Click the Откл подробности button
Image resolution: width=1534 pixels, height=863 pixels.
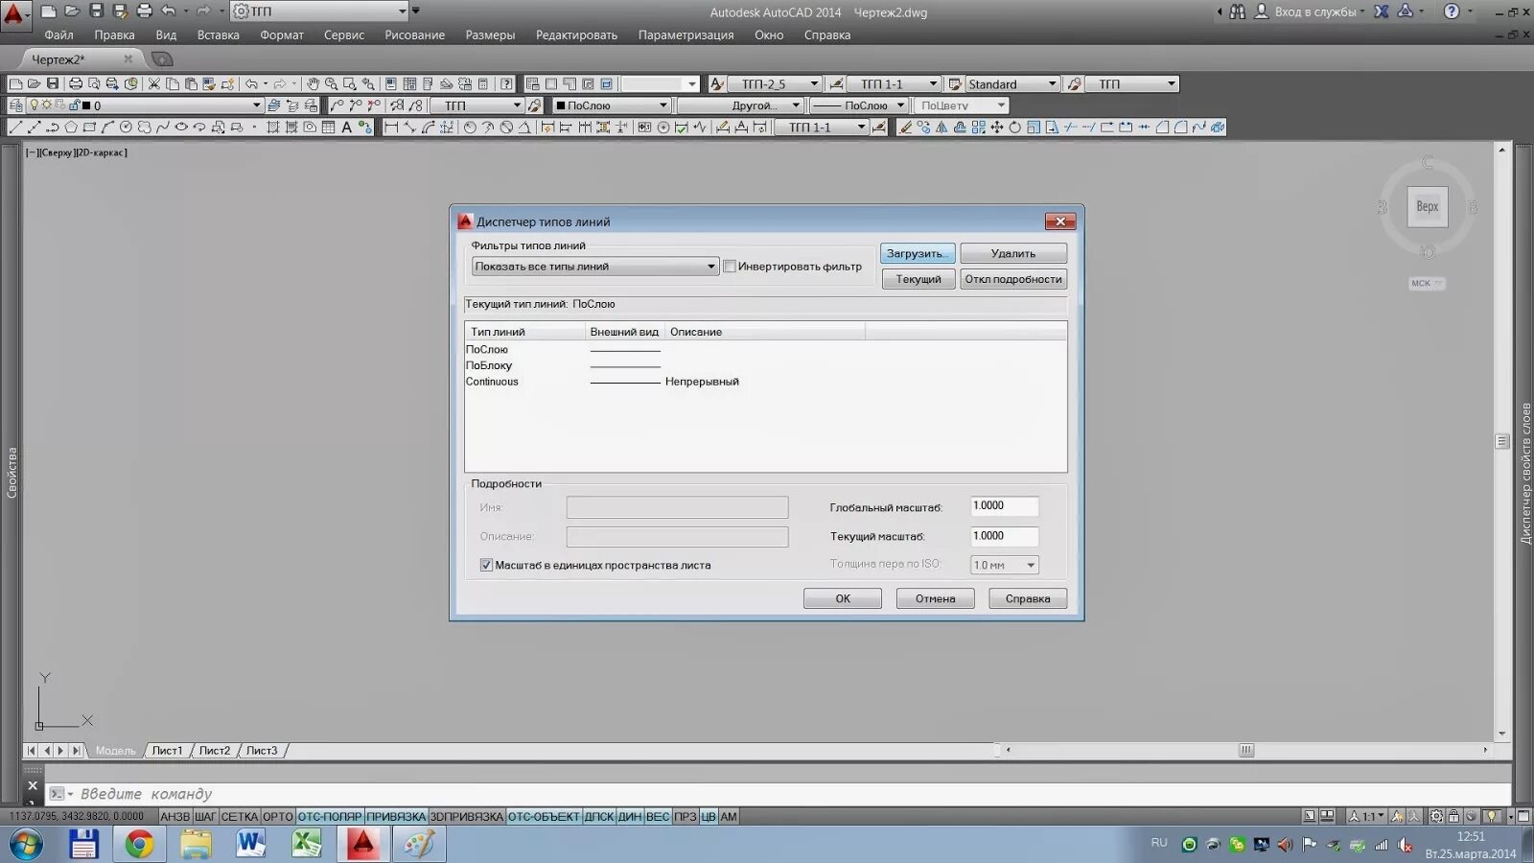[1013, 279]
